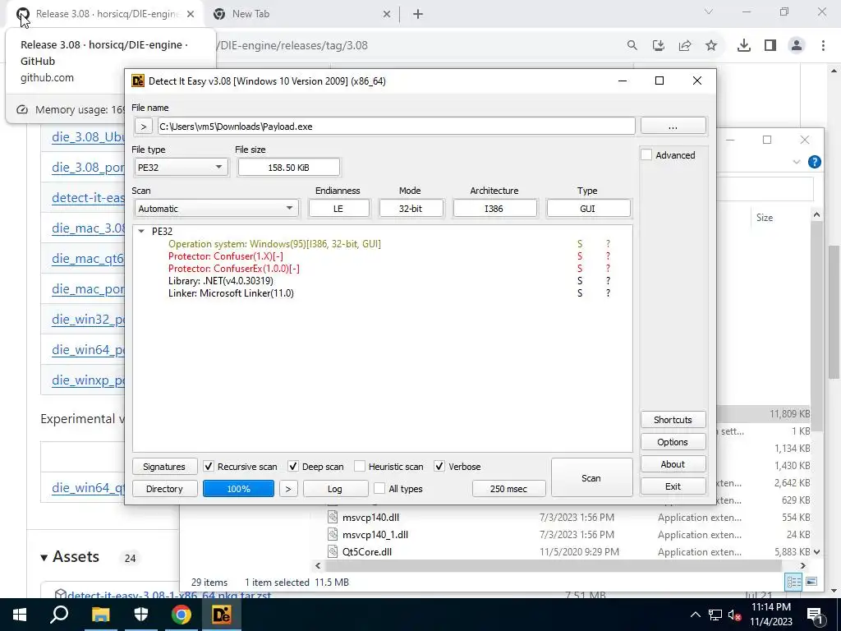This screenshot has height=631, width=841.
Task: Bookmark this page with the star icon
Action: click(x=711, y=46)
